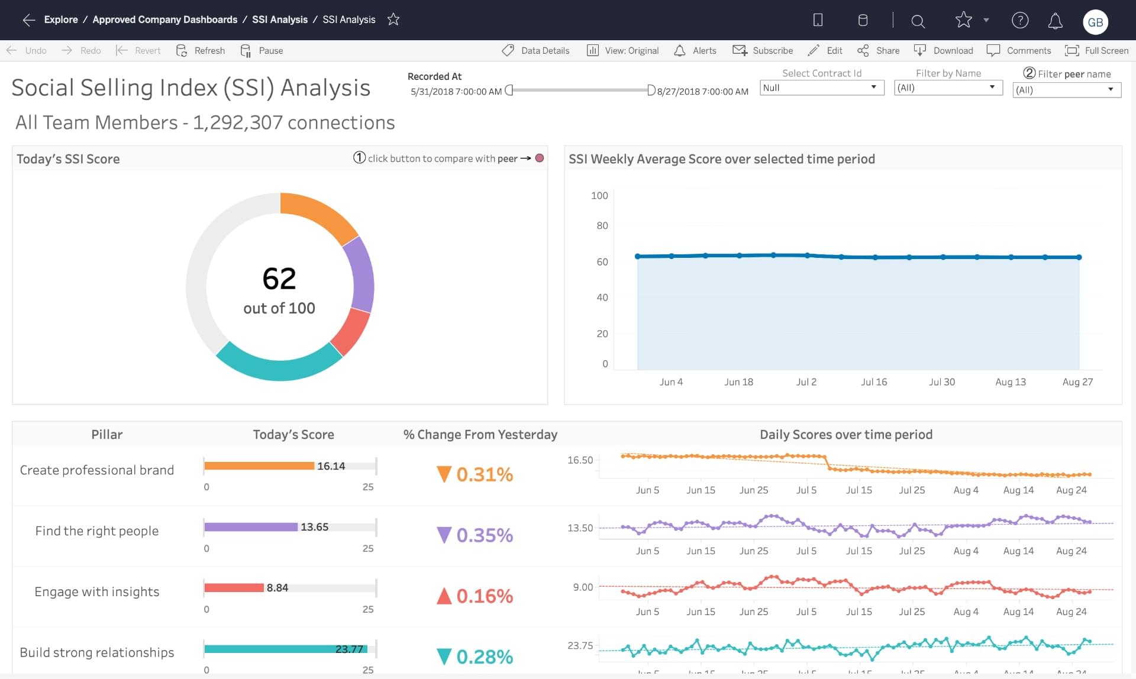Click the Refresh button

point(200,50)
